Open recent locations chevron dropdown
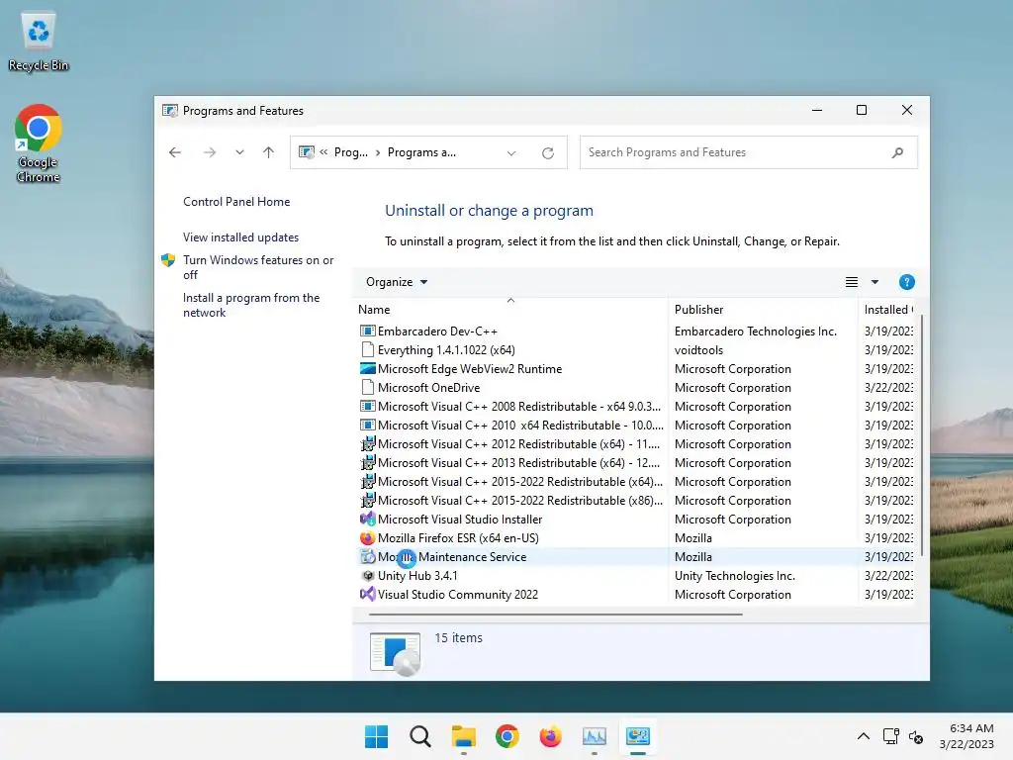This screenshot has width=1013, height=760. click(x=239, y=152)
